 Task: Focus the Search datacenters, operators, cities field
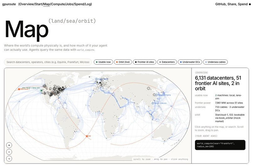(x=48, y=62)
